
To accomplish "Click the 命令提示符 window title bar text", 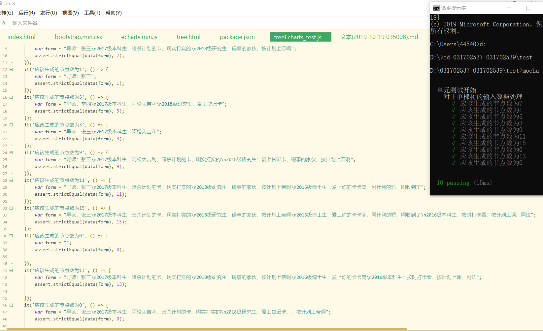I will point(454,8).
